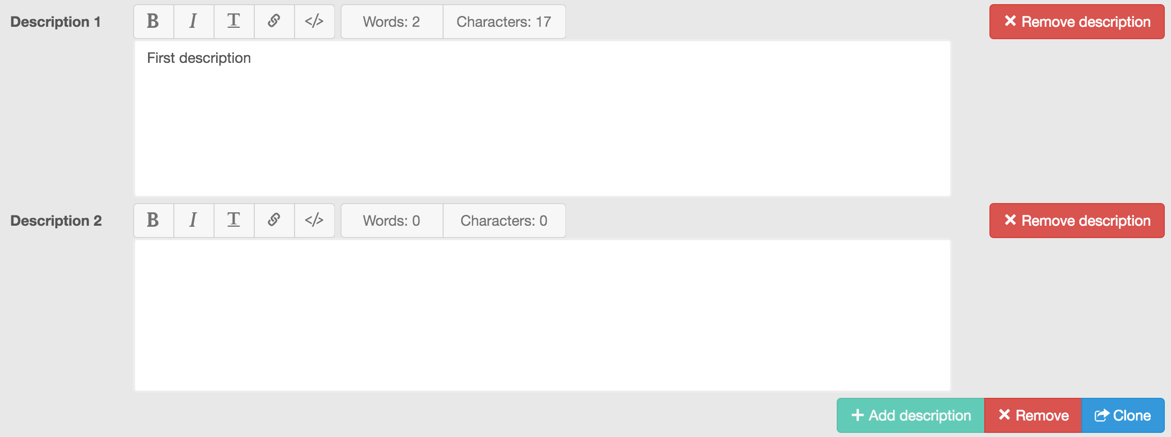Click into the First description text area
This screenshot has width=1171, height=437.
coord(542,119)
